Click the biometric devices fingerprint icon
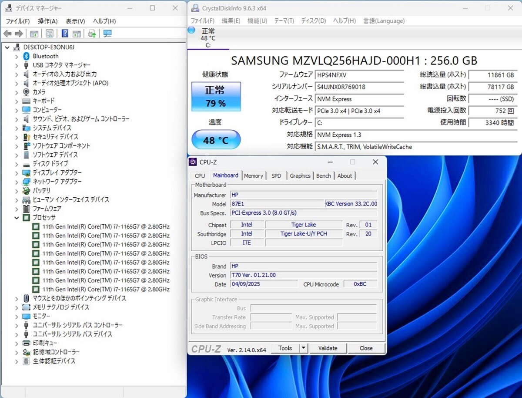The width and height of the screenshot is (522, 398). click(x=26, y=361)
